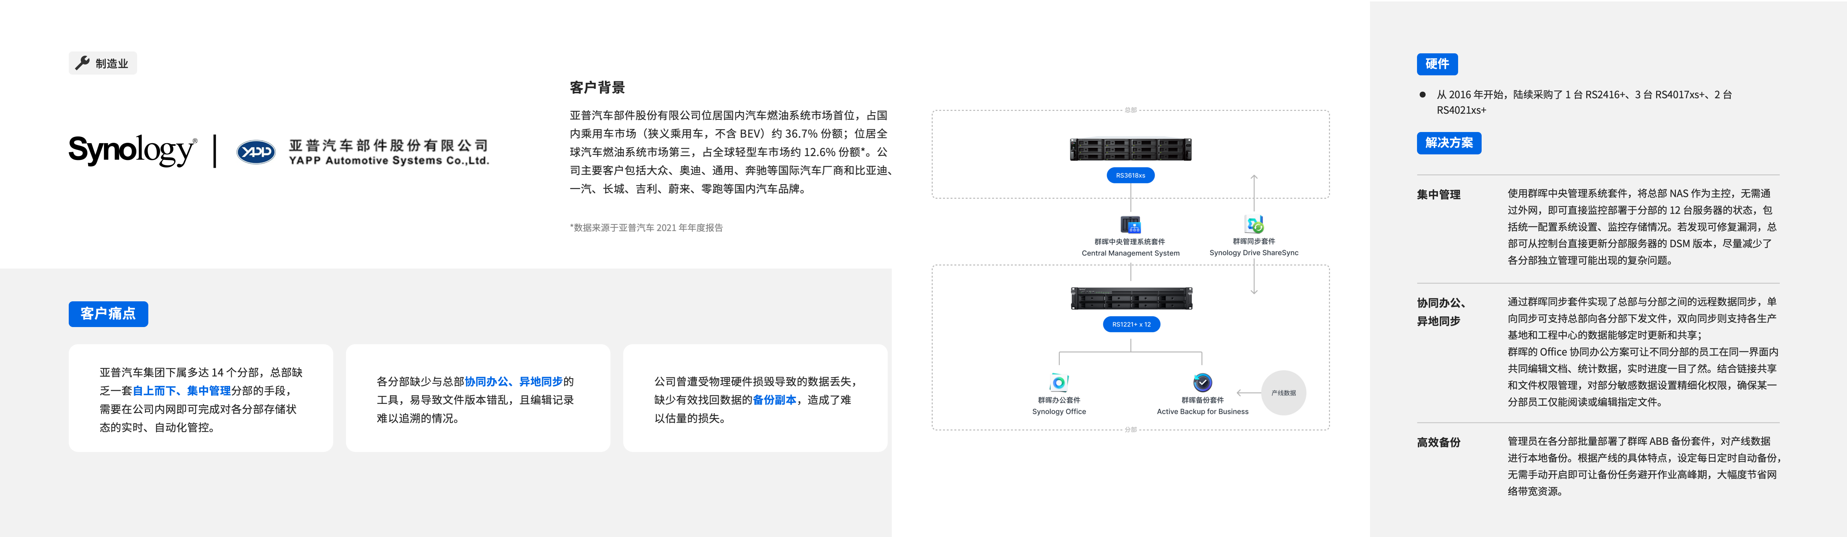Click the 解决方案 blue badge
This screenshot has width=1847, height=537.
pyautogui.click(x=1449, y=142)
